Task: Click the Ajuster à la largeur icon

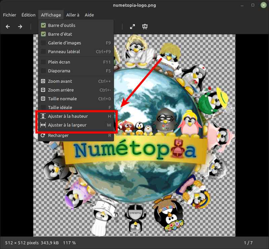Action: click(x=43, y=125)
